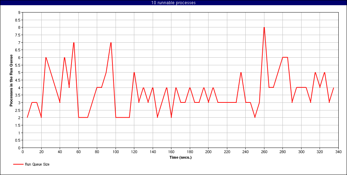Click the last data point at 335 seconds
Image resolution: width=347 pixels, height=175 pixels.
click(x=334, y=87)
